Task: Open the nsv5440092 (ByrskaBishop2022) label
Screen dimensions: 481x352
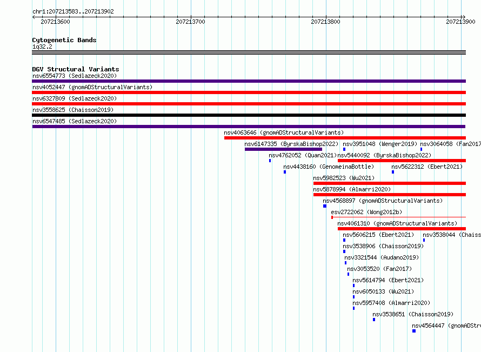Action: [384, 155]
